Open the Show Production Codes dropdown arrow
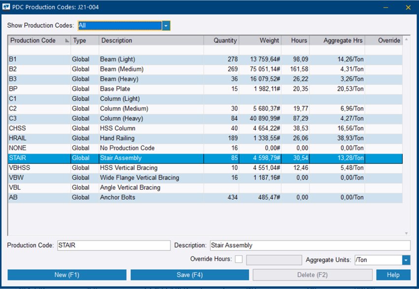The image size is (419, 289). tap(166, 25)
